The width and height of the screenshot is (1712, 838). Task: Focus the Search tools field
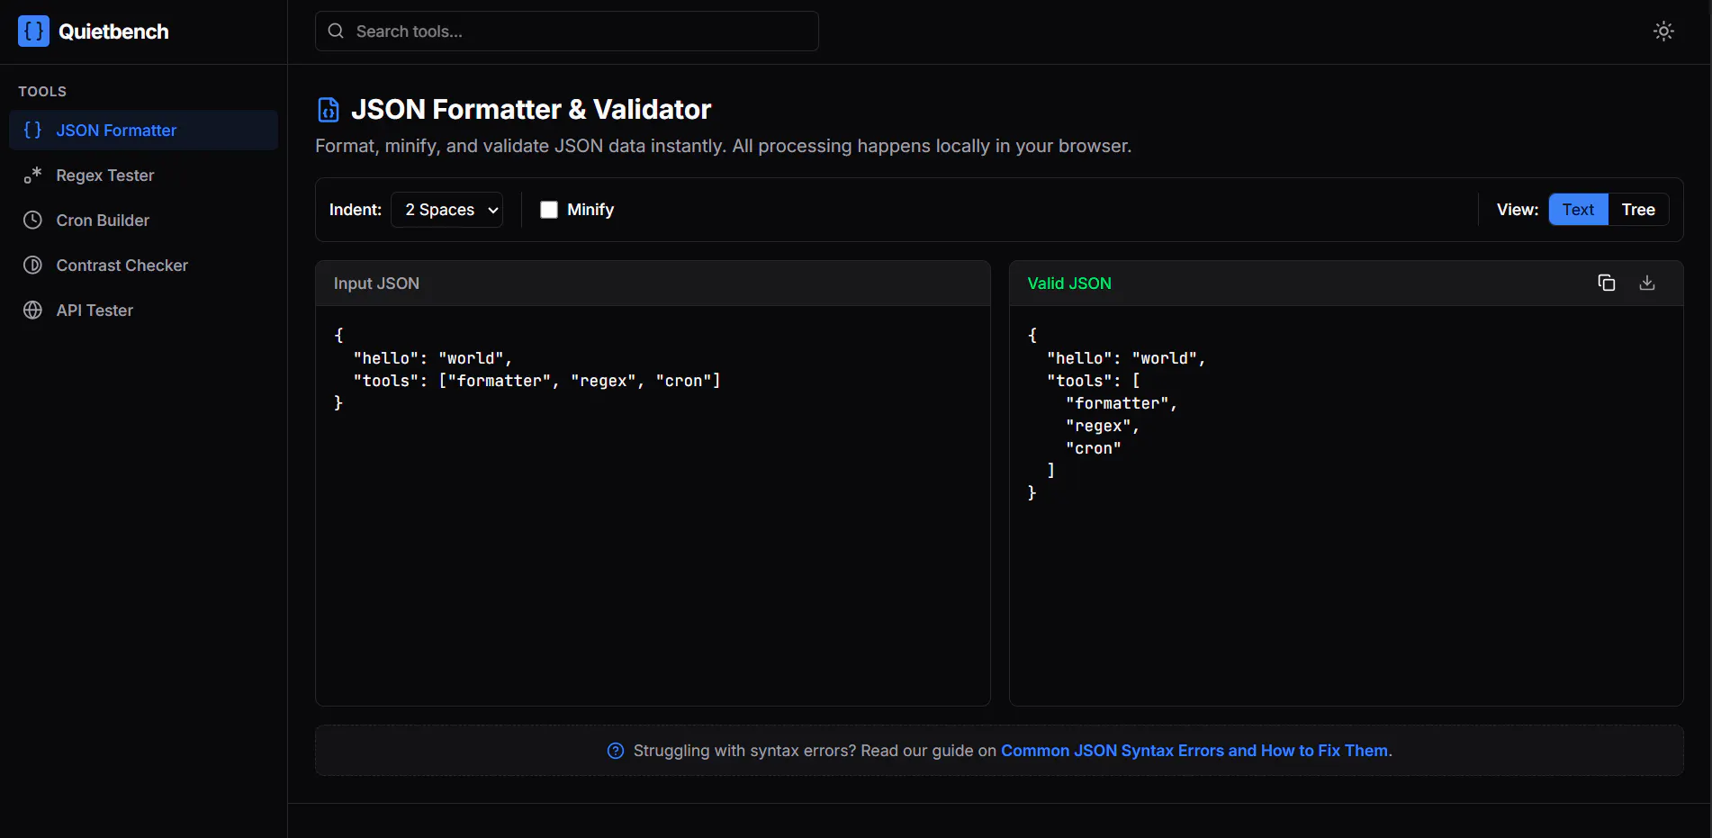click(567, 32)
